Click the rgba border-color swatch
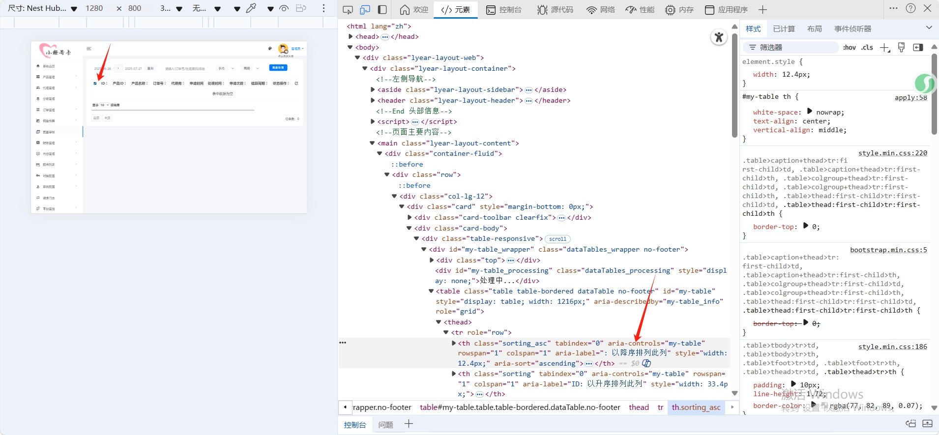 click(824, 405)
